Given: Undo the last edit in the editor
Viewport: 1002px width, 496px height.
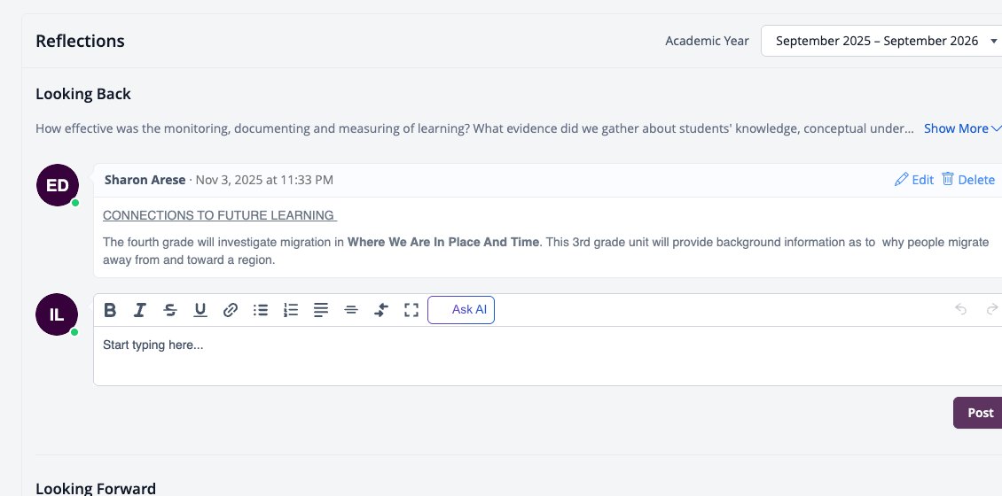Looking at the screenshot, I should [x=960, y=310].
